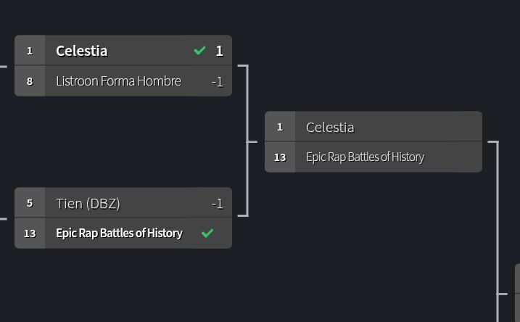Click the green checkmark beside Epic Rap Battles
Viewport: 520px width, 322px height.
pyautogui.click(x=207, y=233)
